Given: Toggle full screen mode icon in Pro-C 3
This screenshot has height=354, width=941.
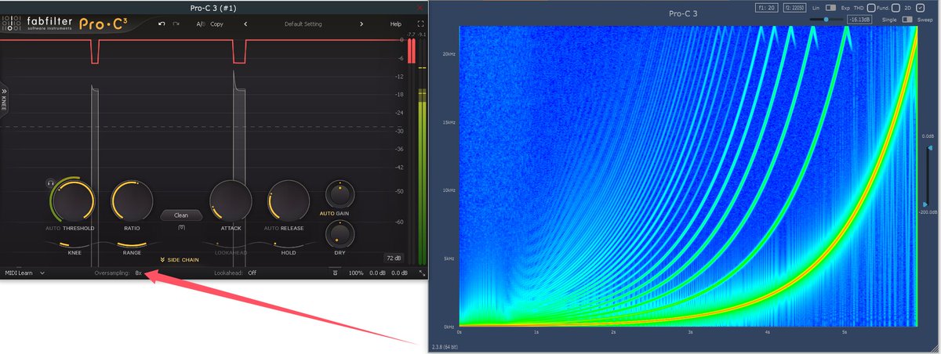Looking at the screenshot, I should coord(420,24).
